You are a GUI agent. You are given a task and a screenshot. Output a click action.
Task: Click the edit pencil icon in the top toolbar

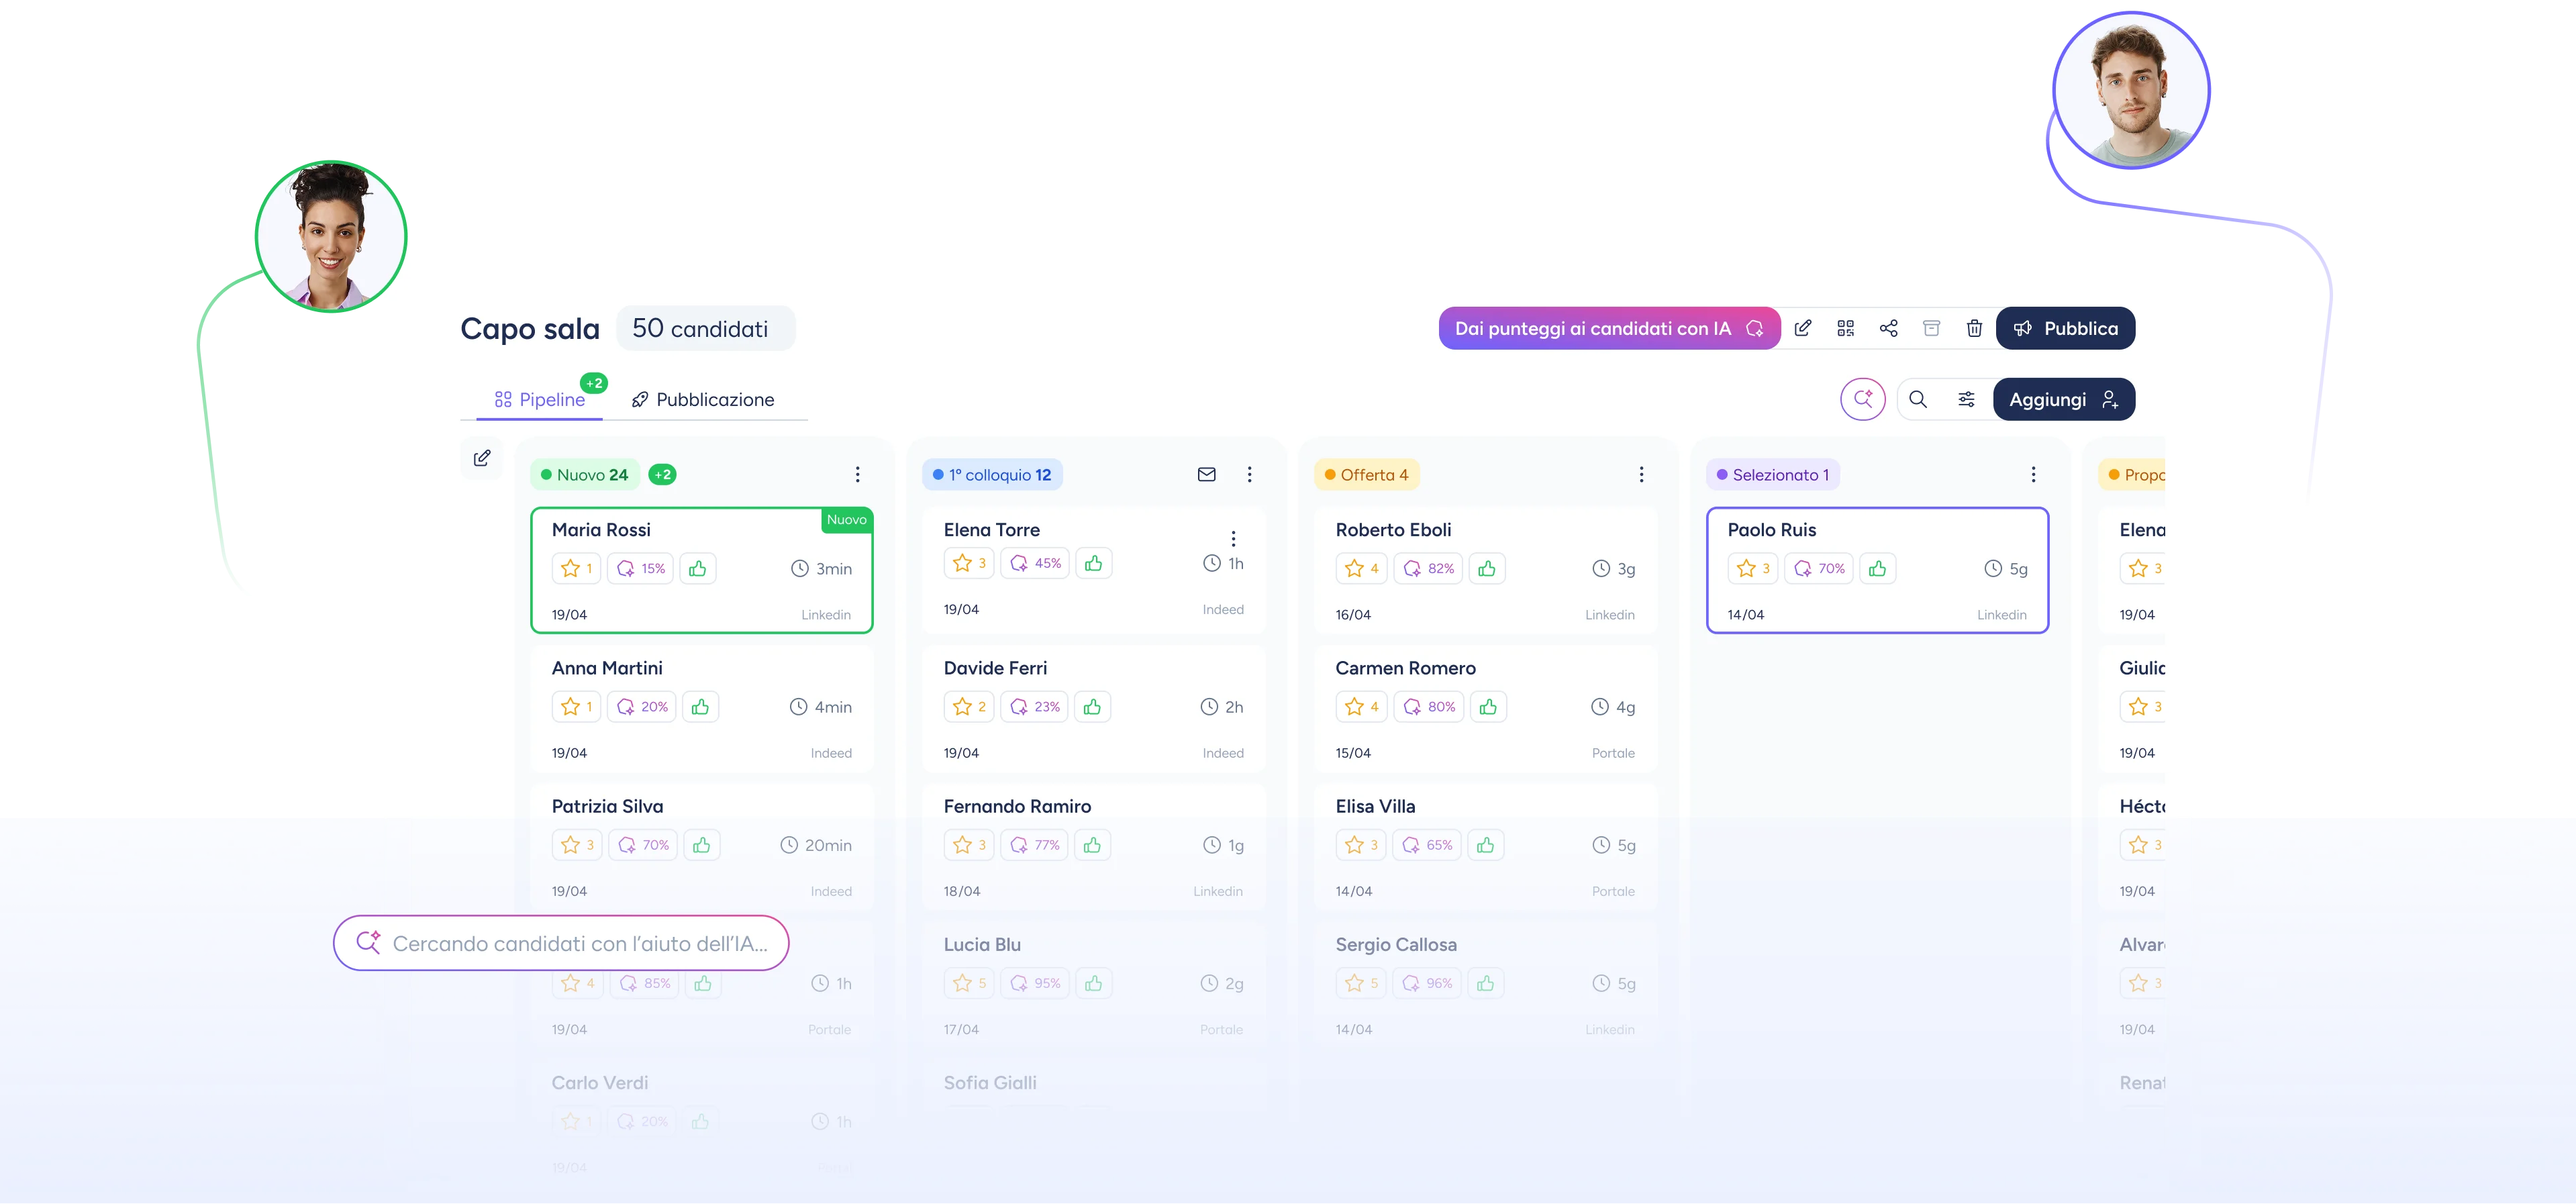click(1803, 328)
